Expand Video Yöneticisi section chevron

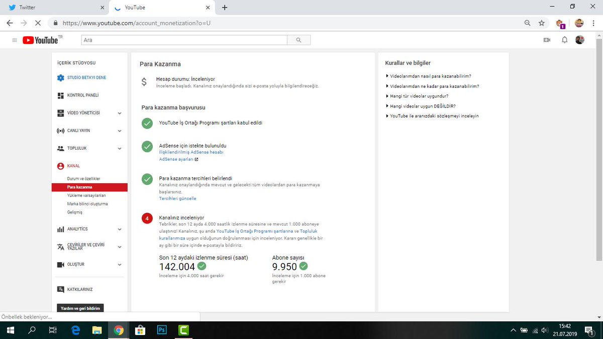120,114
